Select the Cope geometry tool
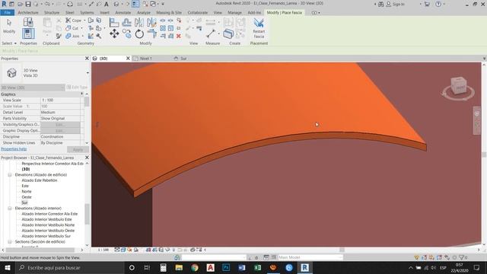The image size is (487, 274). 74,21
